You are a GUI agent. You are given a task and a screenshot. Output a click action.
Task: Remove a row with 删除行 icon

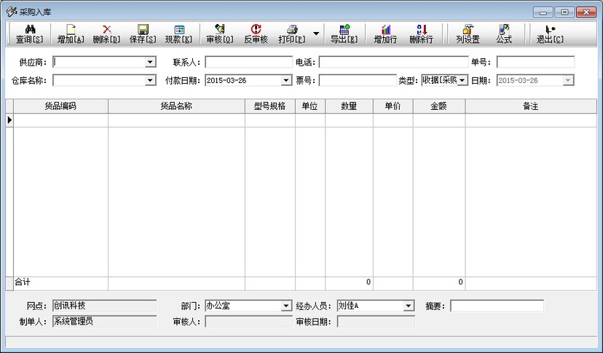tap(422, 29)
